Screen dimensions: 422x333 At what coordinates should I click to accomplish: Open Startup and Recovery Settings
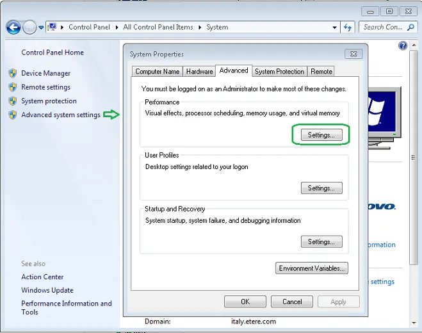[321, 242]
